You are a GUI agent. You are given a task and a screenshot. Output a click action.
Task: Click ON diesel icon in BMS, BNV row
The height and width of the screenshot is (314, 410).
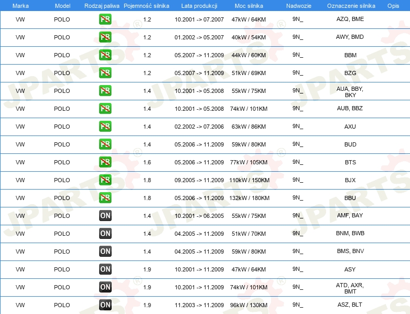(x=105, y=251)
